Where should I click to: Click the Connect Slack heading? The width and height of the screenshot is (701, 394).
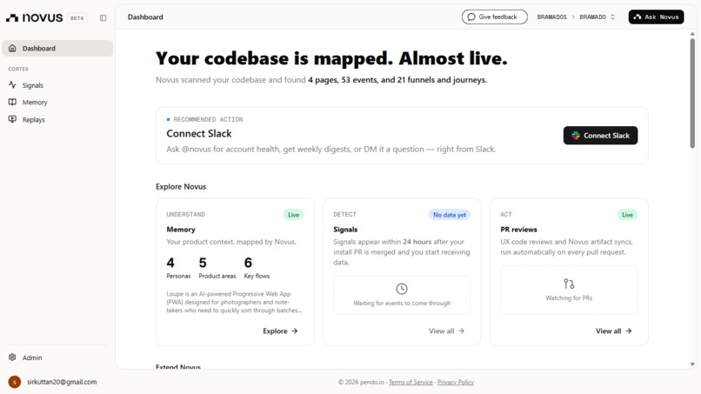tap(199, 133)
